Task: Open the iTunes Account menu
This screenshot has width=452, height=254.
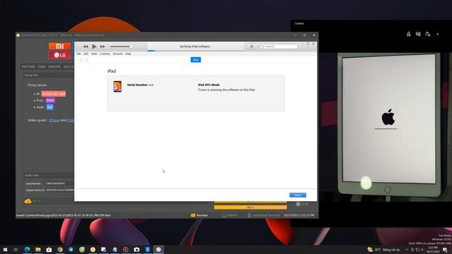Action: tap(118, 54)
